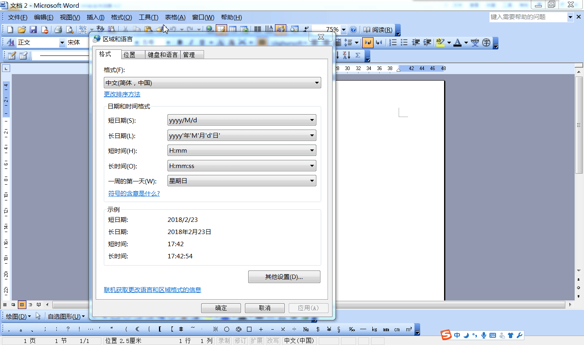Apply bullet list formatting
Image resolution: width=584 pixels, height=345 pixels.
tap(404, 43)
